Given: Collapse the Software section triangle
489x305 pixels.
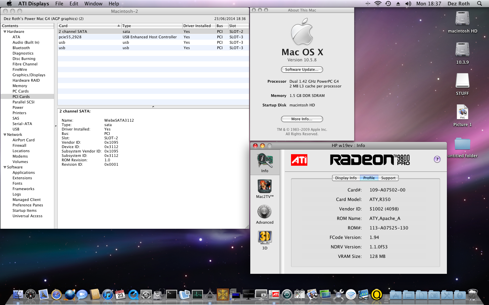Looking at the screenshot, I should click(5, 167).
